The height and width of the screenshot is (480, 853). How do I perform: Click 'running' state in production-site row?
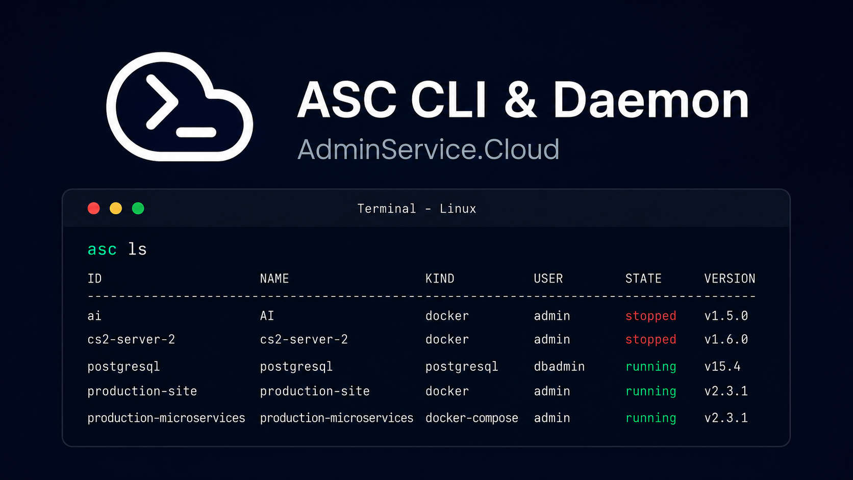coord(651,391)
